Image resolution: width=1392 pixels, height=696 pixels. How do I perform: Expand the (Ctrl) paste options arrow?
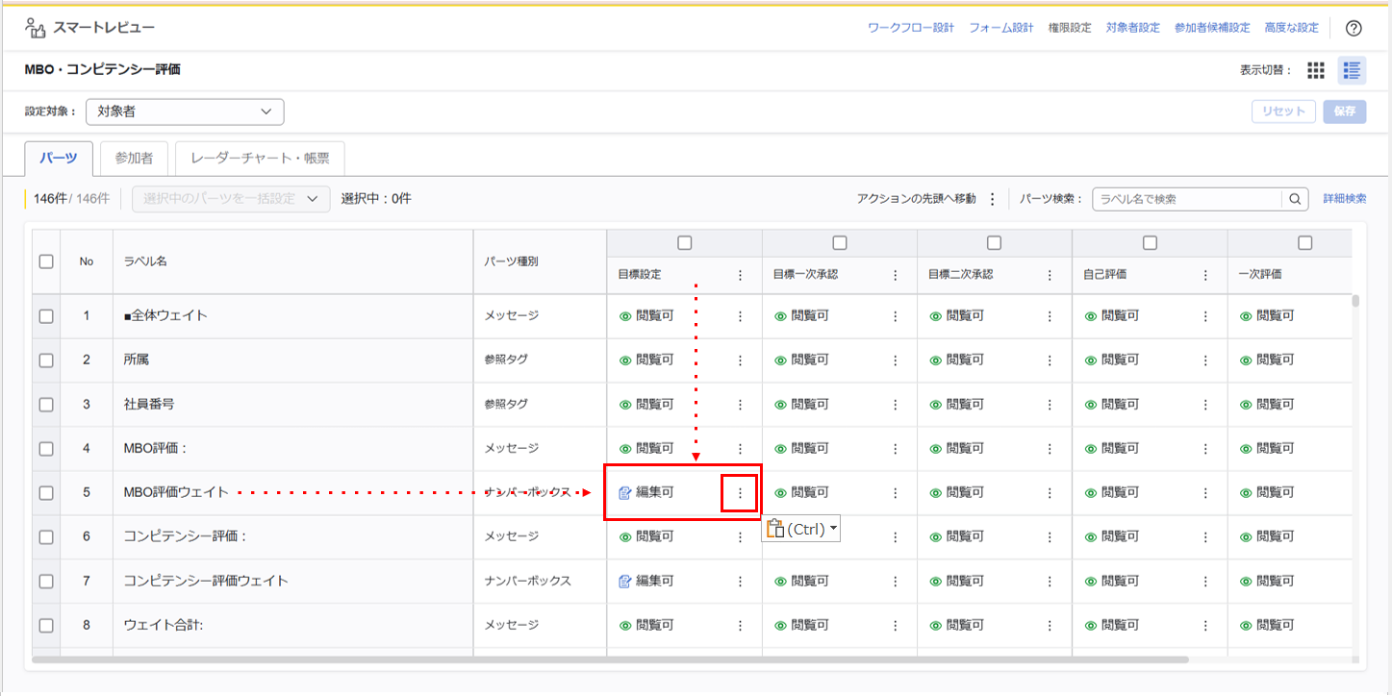(x=833, y=529)
